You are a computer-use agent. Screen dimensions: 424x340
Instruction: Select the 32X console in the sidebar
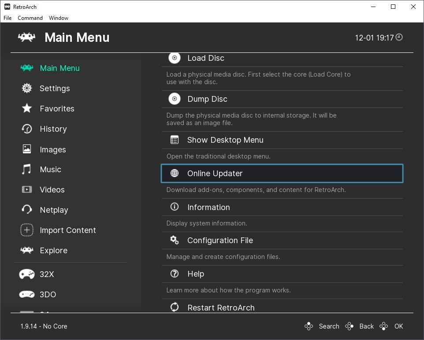coord(47,274)
